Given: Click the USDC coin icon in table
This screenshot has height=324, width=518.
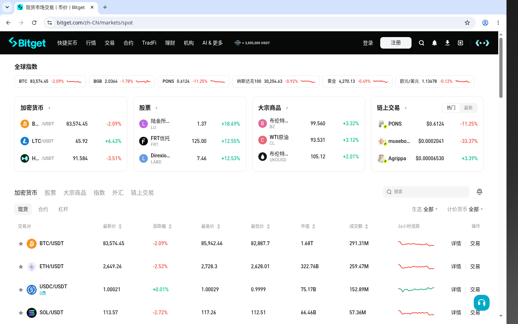Looking at the screenshot, I should (x=32, y=290).
